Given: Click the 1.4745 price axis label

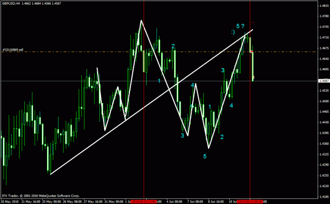Looking at the screenshot, I should coord(324,27).
